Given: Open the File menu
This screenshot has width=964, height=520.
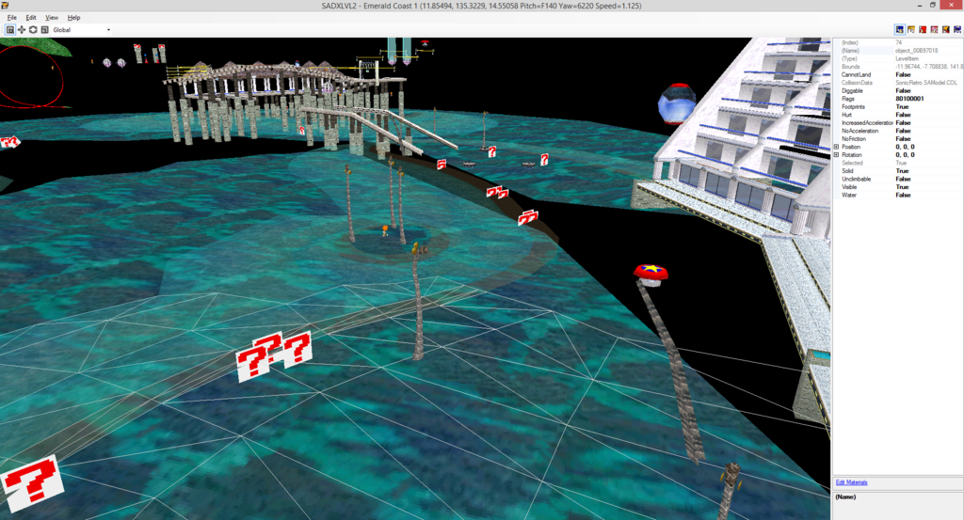Looking at the screenshot, I should click(x=12, y=18).
